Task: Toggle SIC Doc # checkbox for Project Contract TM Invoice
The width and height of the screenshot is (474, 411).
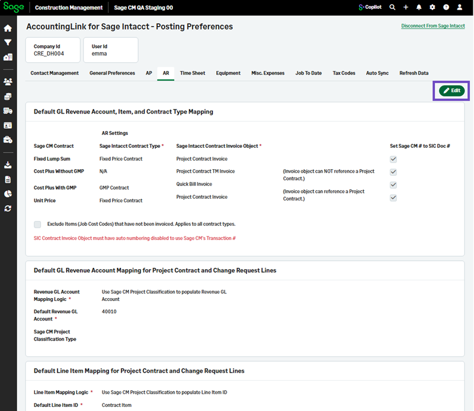Action: point(393,172)
